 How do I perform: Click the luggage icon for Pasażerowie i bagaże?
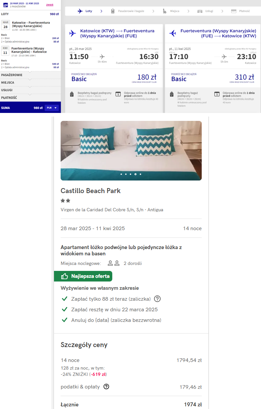[113, 11]
